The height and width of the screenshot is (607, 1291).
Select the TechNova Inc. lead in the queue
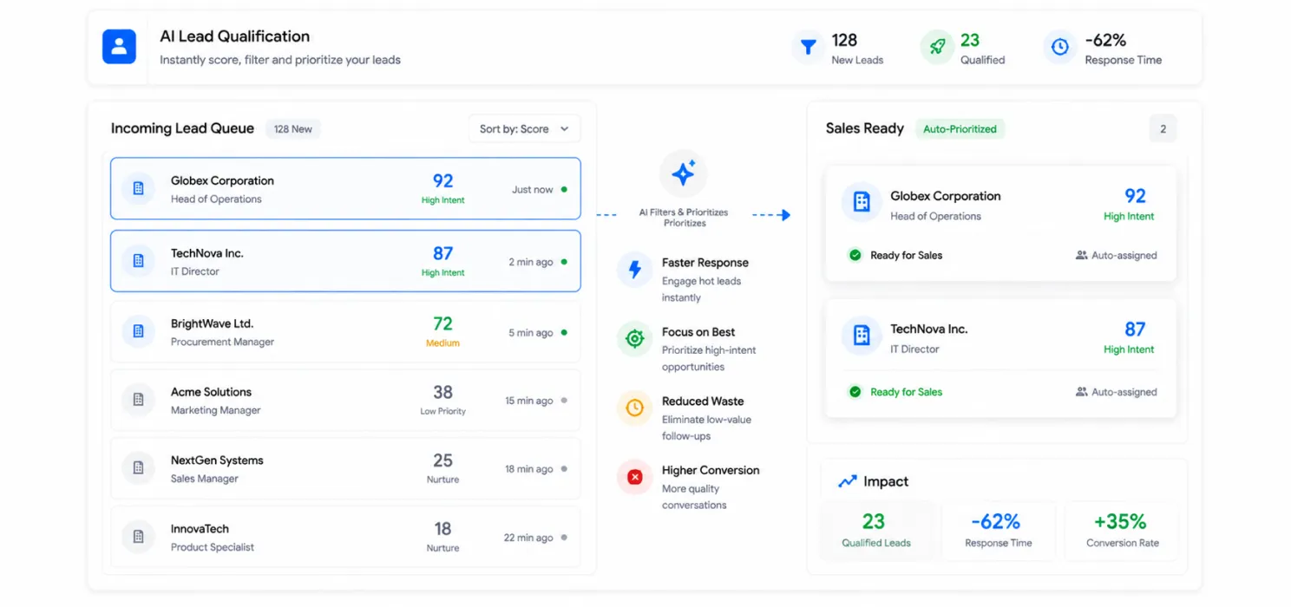pyautogui.click(x=345, y=261)
